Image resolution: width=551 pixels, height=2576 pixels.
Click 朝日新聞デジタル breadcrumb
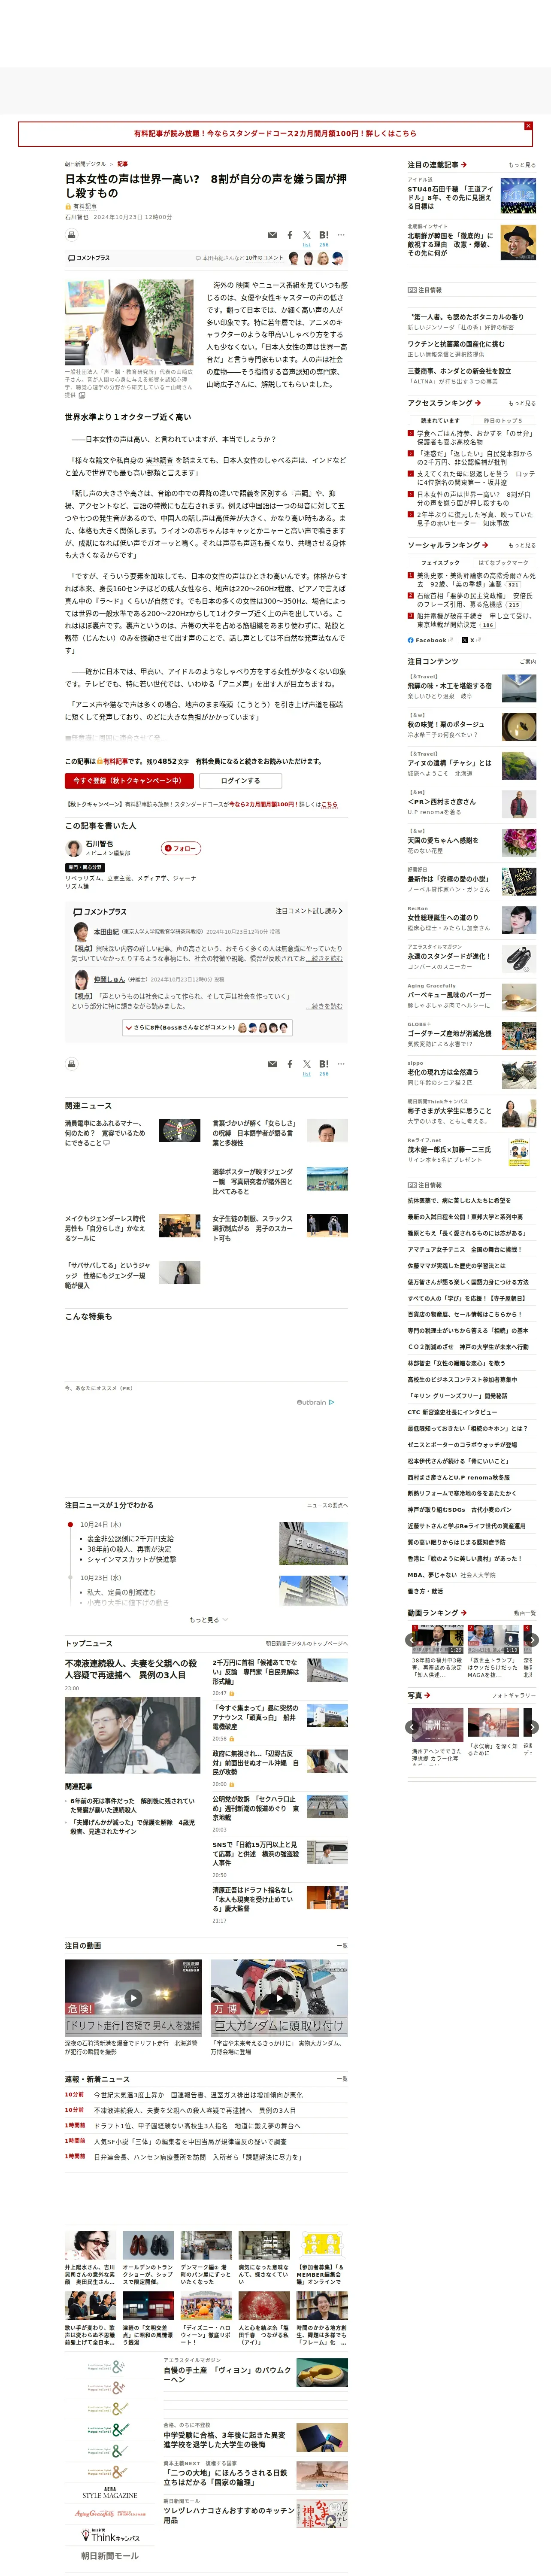(85, 164)
